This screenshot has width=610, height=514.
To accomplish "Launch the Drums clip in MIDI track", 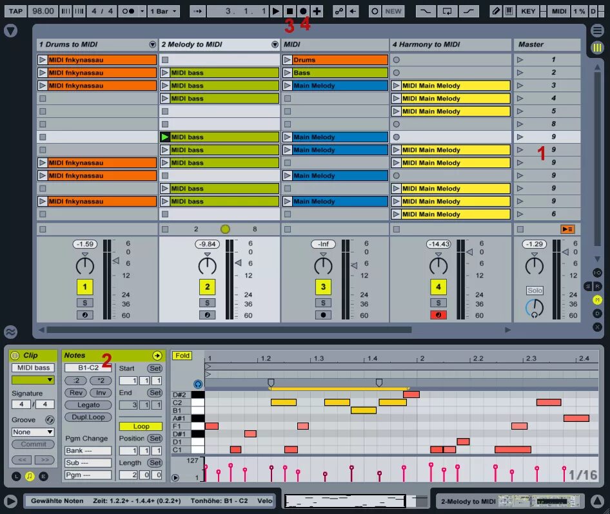I will 288,60.
